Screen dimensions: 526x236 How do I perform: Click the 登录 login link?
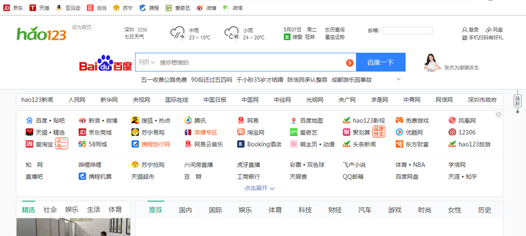pos(470,30)
